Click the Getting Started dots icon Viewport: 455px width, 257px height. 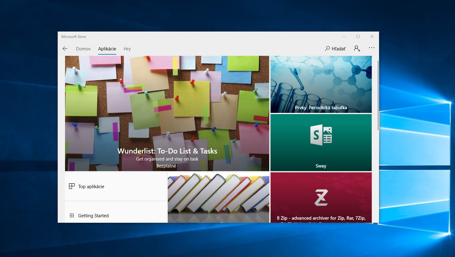tap(72, 215)
